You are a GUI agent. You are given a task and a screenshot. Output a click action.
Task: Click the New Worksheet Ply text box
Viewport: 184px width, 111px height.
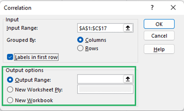coord(105,89)
